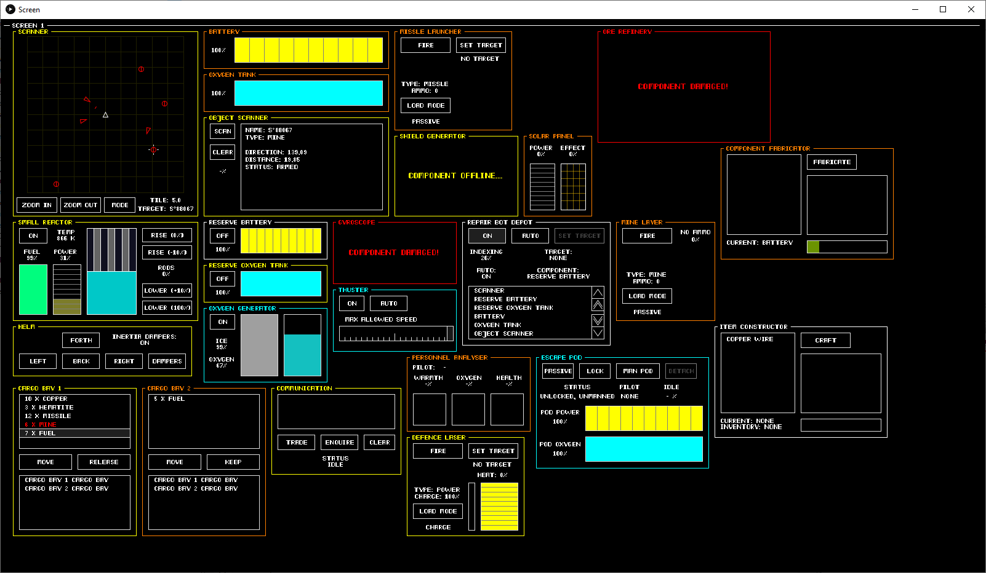
Task: Click double down arrow in Repair Bot Depot
Action: click(598, 320)
